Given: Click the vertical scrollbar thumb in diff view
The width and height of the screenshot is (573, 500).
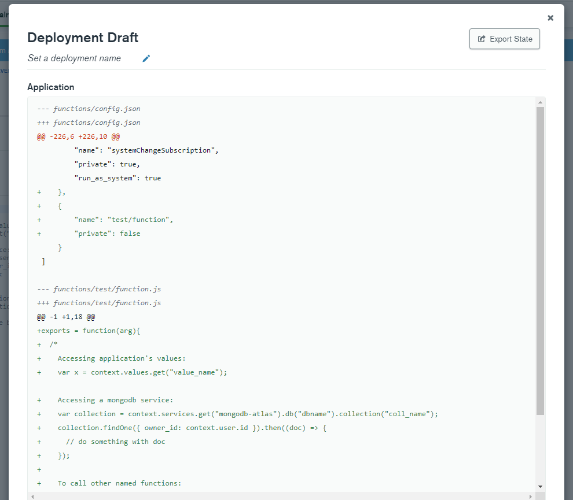Looking at the screenshot, I should point(540,260).
